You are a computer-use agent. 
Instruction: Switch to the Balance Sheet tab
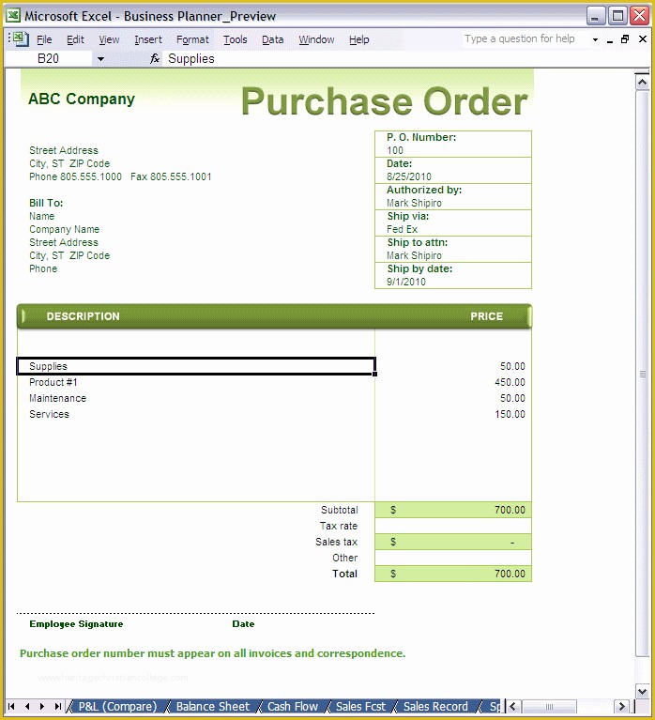coord(213,706)
